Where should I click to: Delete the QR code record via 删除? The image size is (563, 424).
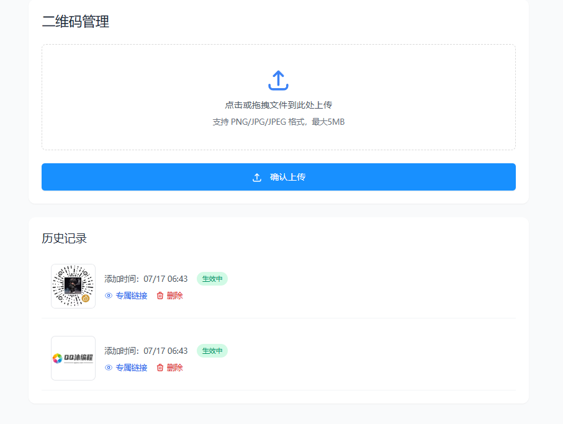[x=169, y=295]
